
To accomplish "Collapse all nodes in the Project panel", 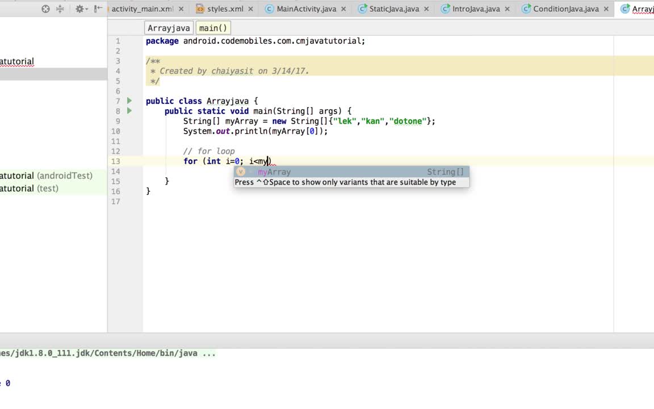I will point(60,9).
